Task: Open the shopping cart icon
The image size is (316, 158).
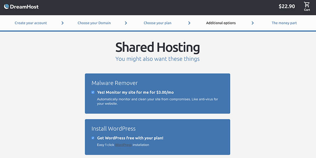Action: pyautogui.click(x=307, y=5)
